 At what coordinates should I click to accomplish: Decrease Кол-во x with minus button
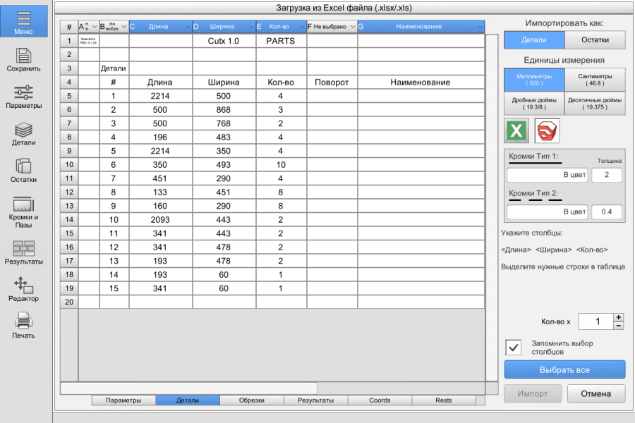(x=618, y=326)
